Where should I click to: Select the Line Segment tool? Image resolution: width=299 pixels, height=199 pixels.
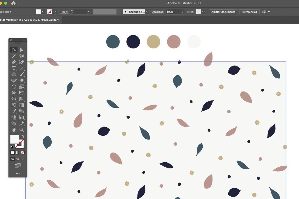(22, 68)
